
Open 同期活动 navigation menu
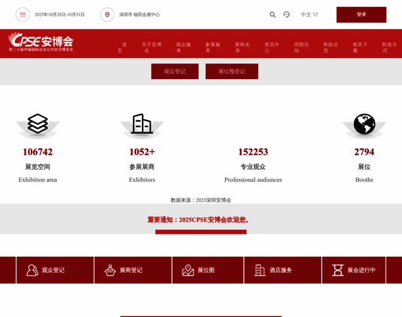tap(301, 48)
